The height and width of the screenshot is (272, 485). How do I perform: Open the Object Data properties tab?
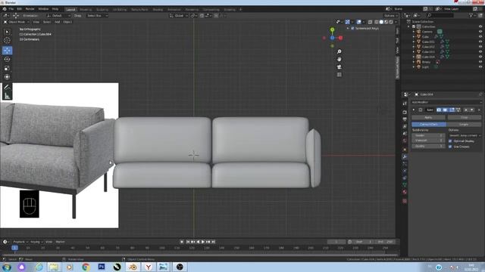click(x=405, y=184)
